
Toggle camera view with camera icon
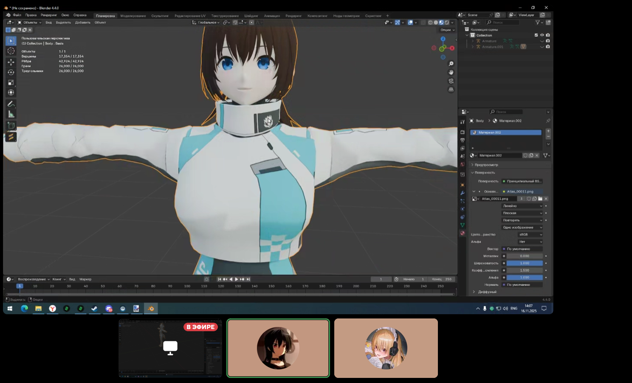[451, 81]
